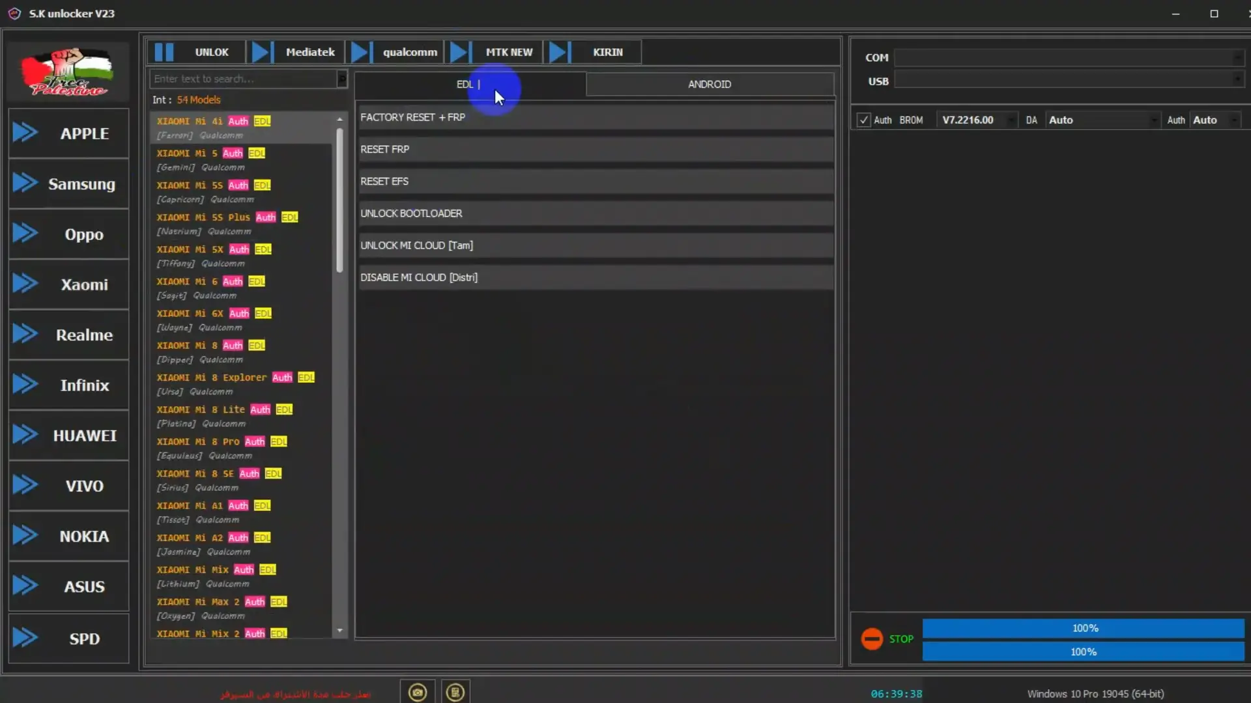Screen dimensions: 1251x703
Task: Click the camera screenshot icon
Action: (x=418, y=692)
